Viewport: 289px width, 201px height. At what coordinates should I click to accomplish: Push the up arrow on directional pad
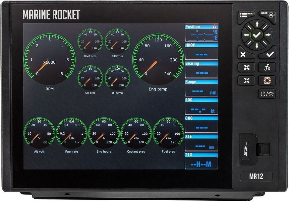pos(257,24)
